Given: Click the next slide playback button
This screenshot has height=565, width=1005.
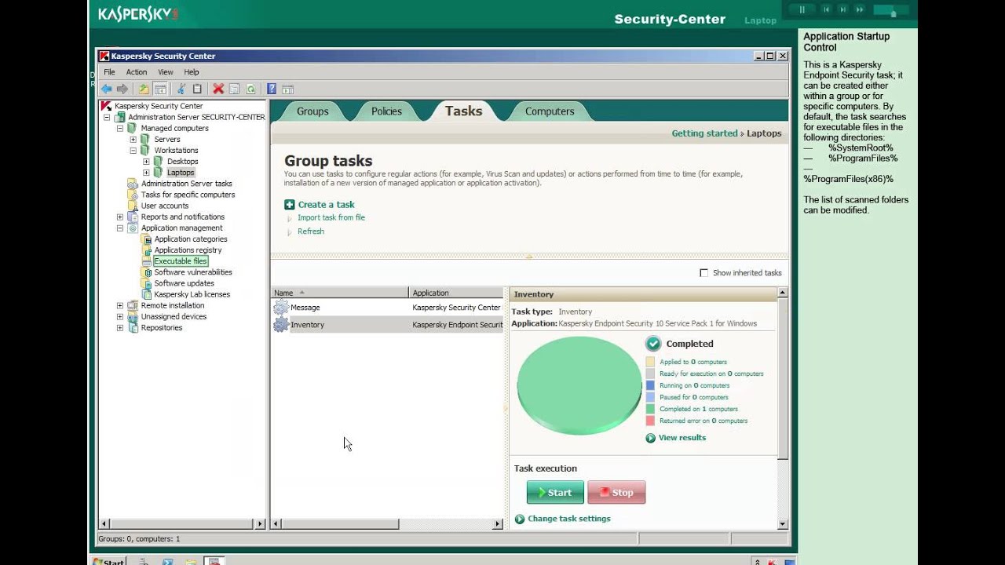Looking at the screenshot, I should click(843, 9).
